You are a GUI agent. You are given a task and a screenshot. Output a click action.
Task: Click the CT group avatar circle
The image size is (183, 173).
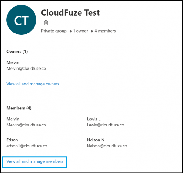point(21,20)
